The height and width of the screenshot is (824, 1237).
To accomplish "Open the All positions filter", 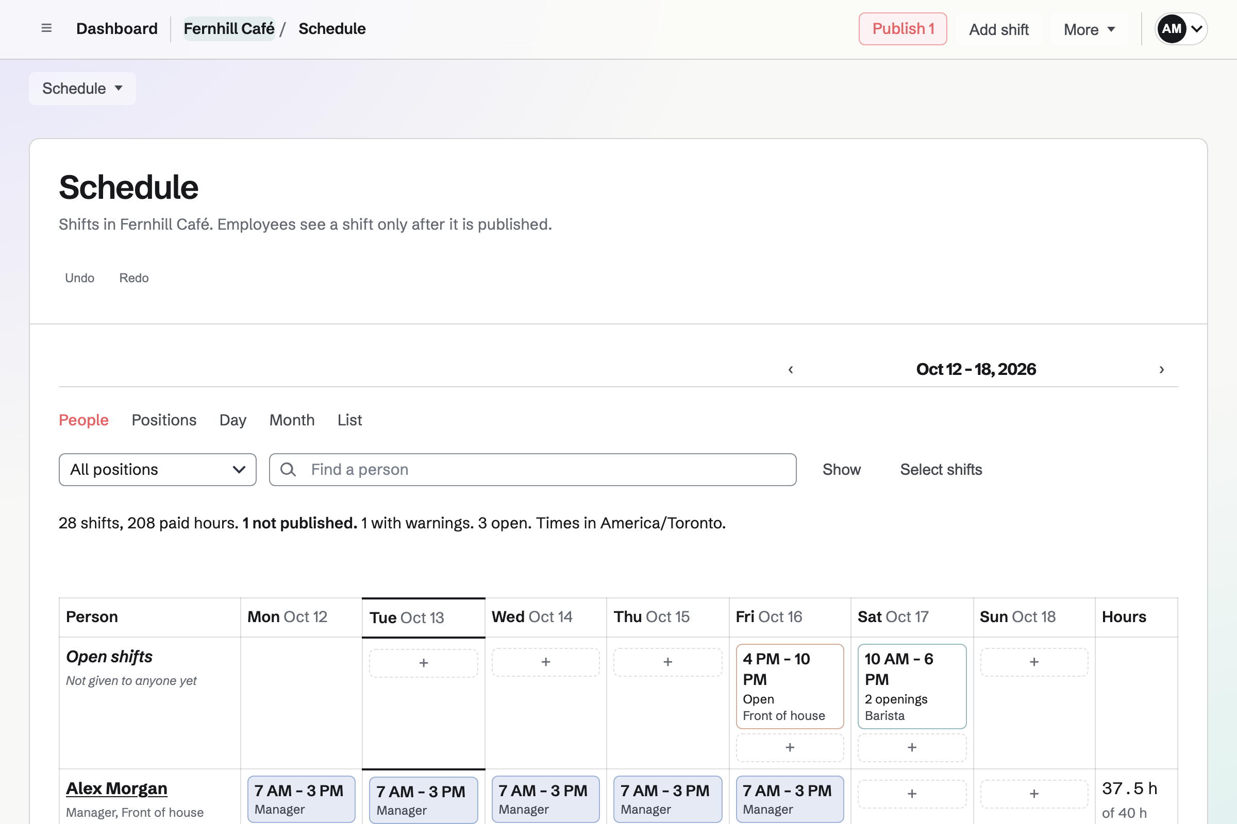I will point(158,469).
